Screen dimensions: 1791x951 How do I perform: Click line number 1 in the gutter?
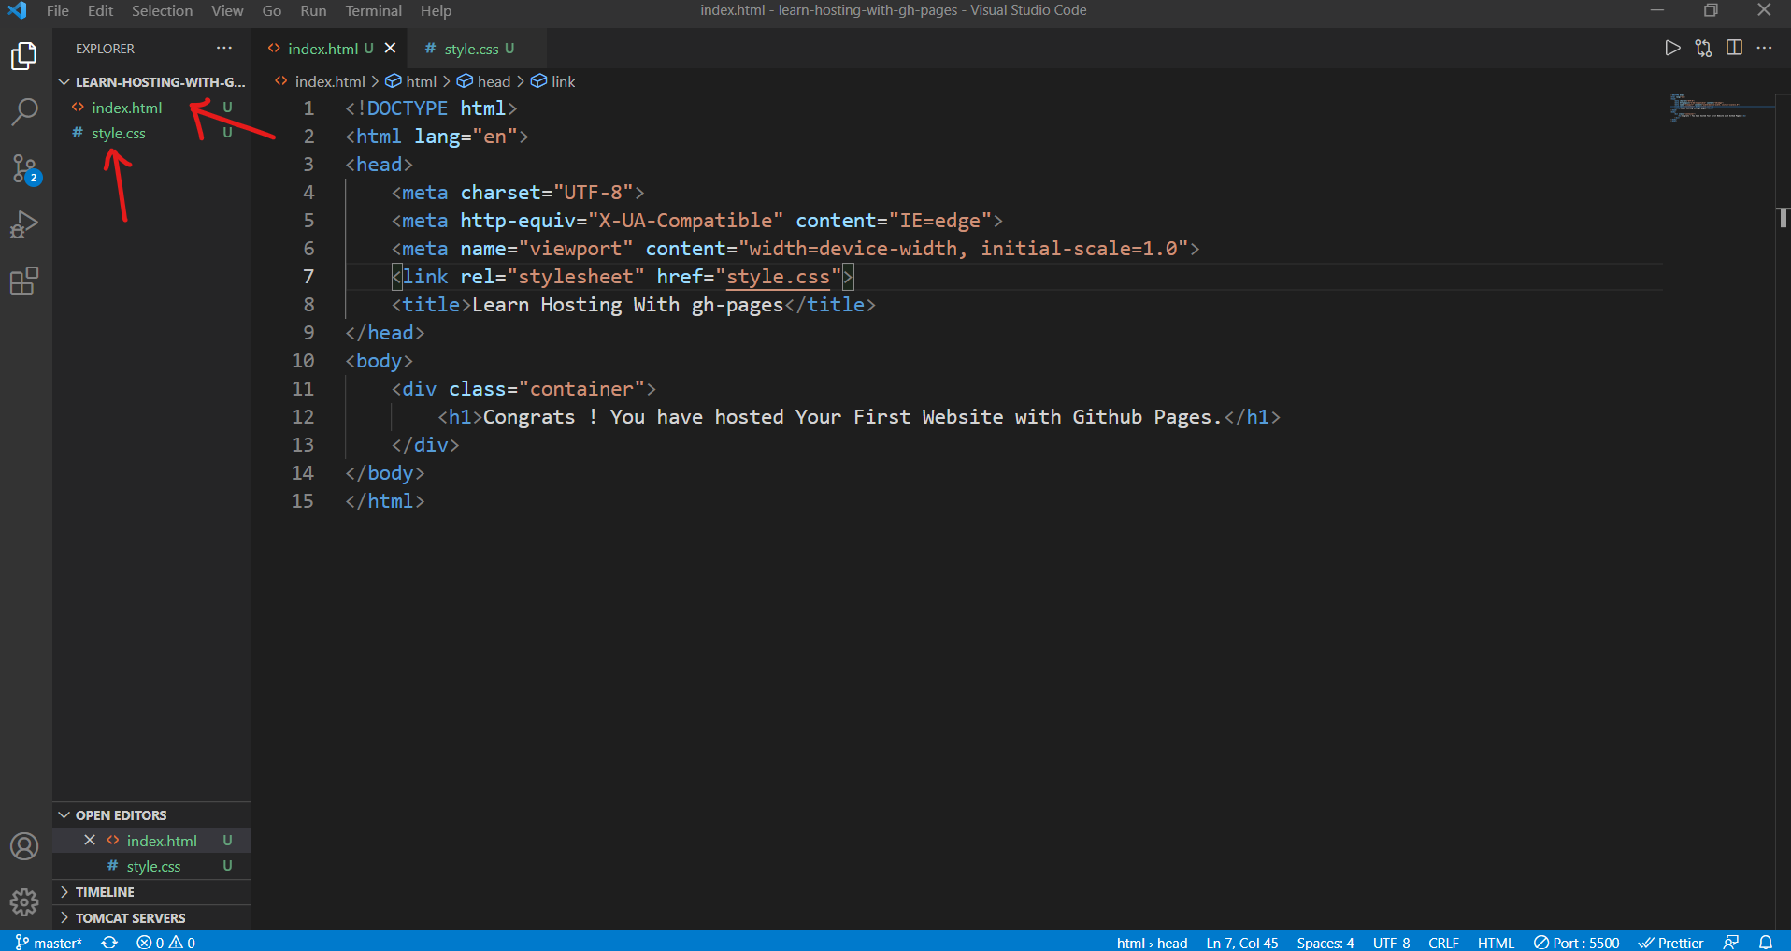click(308, 108)
